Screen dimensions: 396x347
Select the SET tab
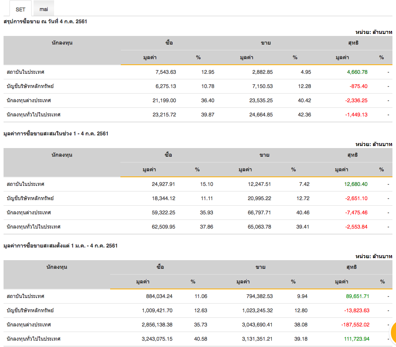(21, 9)
